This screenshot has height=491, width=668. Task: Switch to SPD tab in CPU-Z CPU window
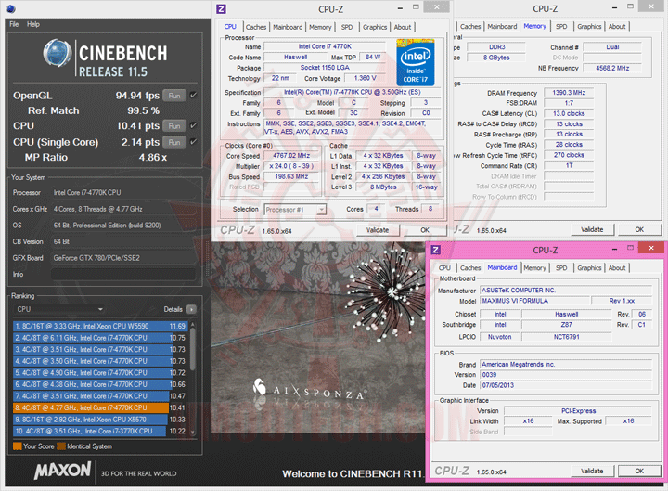[x=347, y=27]
